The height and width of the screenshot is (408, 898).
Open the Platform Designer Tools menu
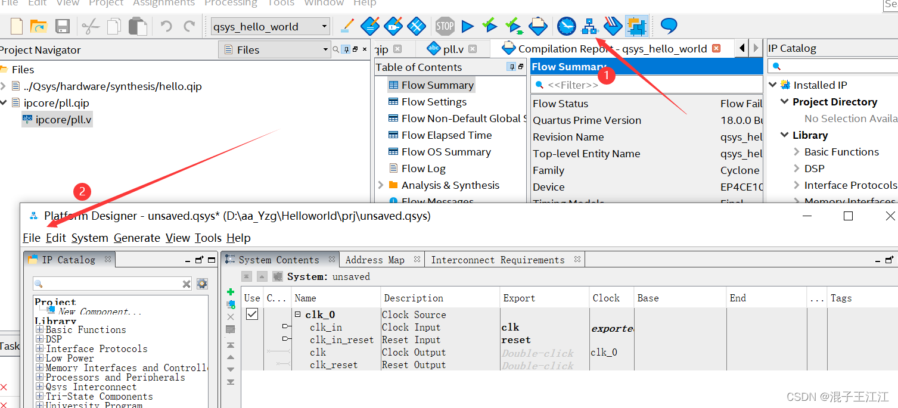pos(208,238)
